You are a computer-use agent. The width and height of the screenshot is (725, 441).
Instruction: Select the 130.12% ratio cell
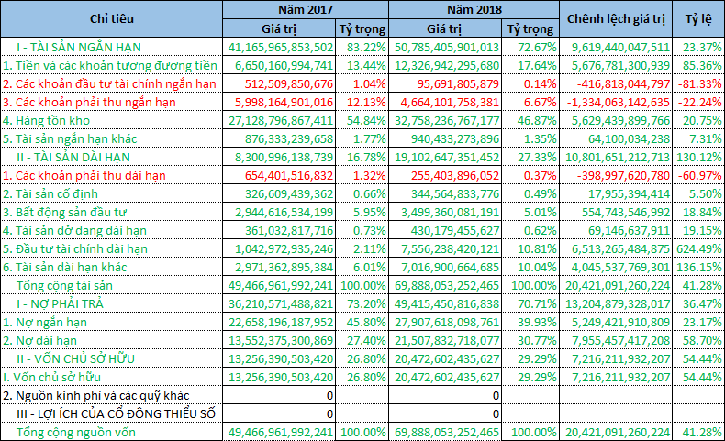699,158
